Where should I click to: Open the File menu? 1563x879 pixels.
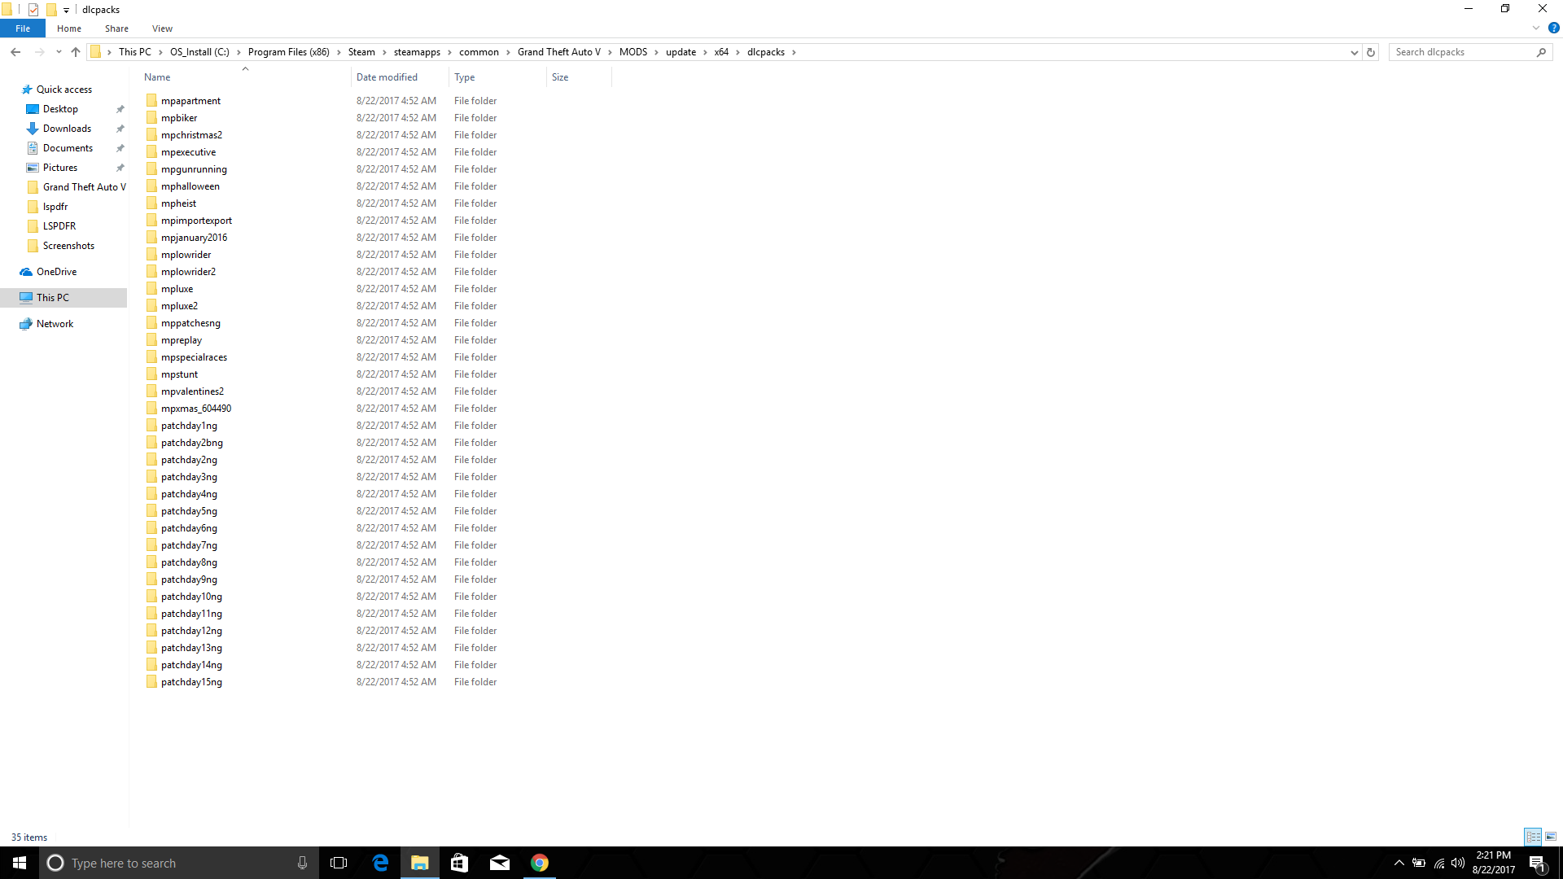[23, 28]
